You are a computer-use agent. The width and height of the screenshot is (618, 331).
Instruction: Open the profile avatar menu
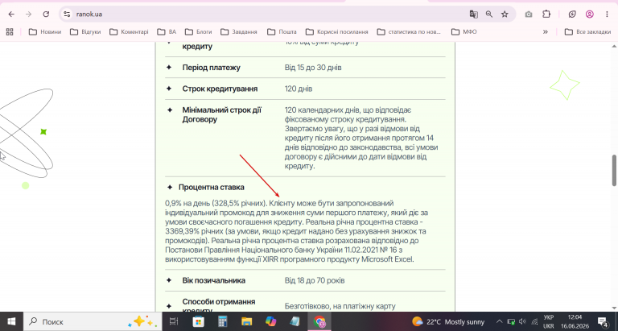point(590,14)
